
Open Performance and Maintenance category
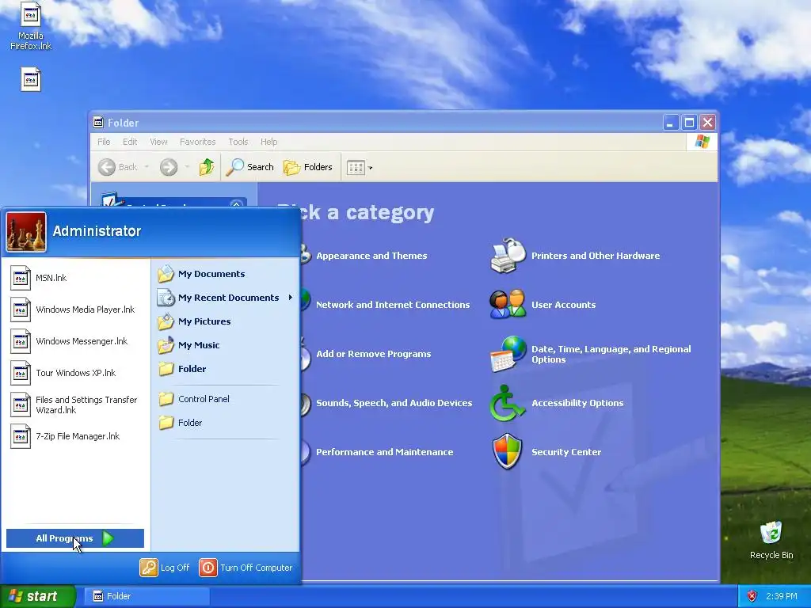[x=384, y=452]
